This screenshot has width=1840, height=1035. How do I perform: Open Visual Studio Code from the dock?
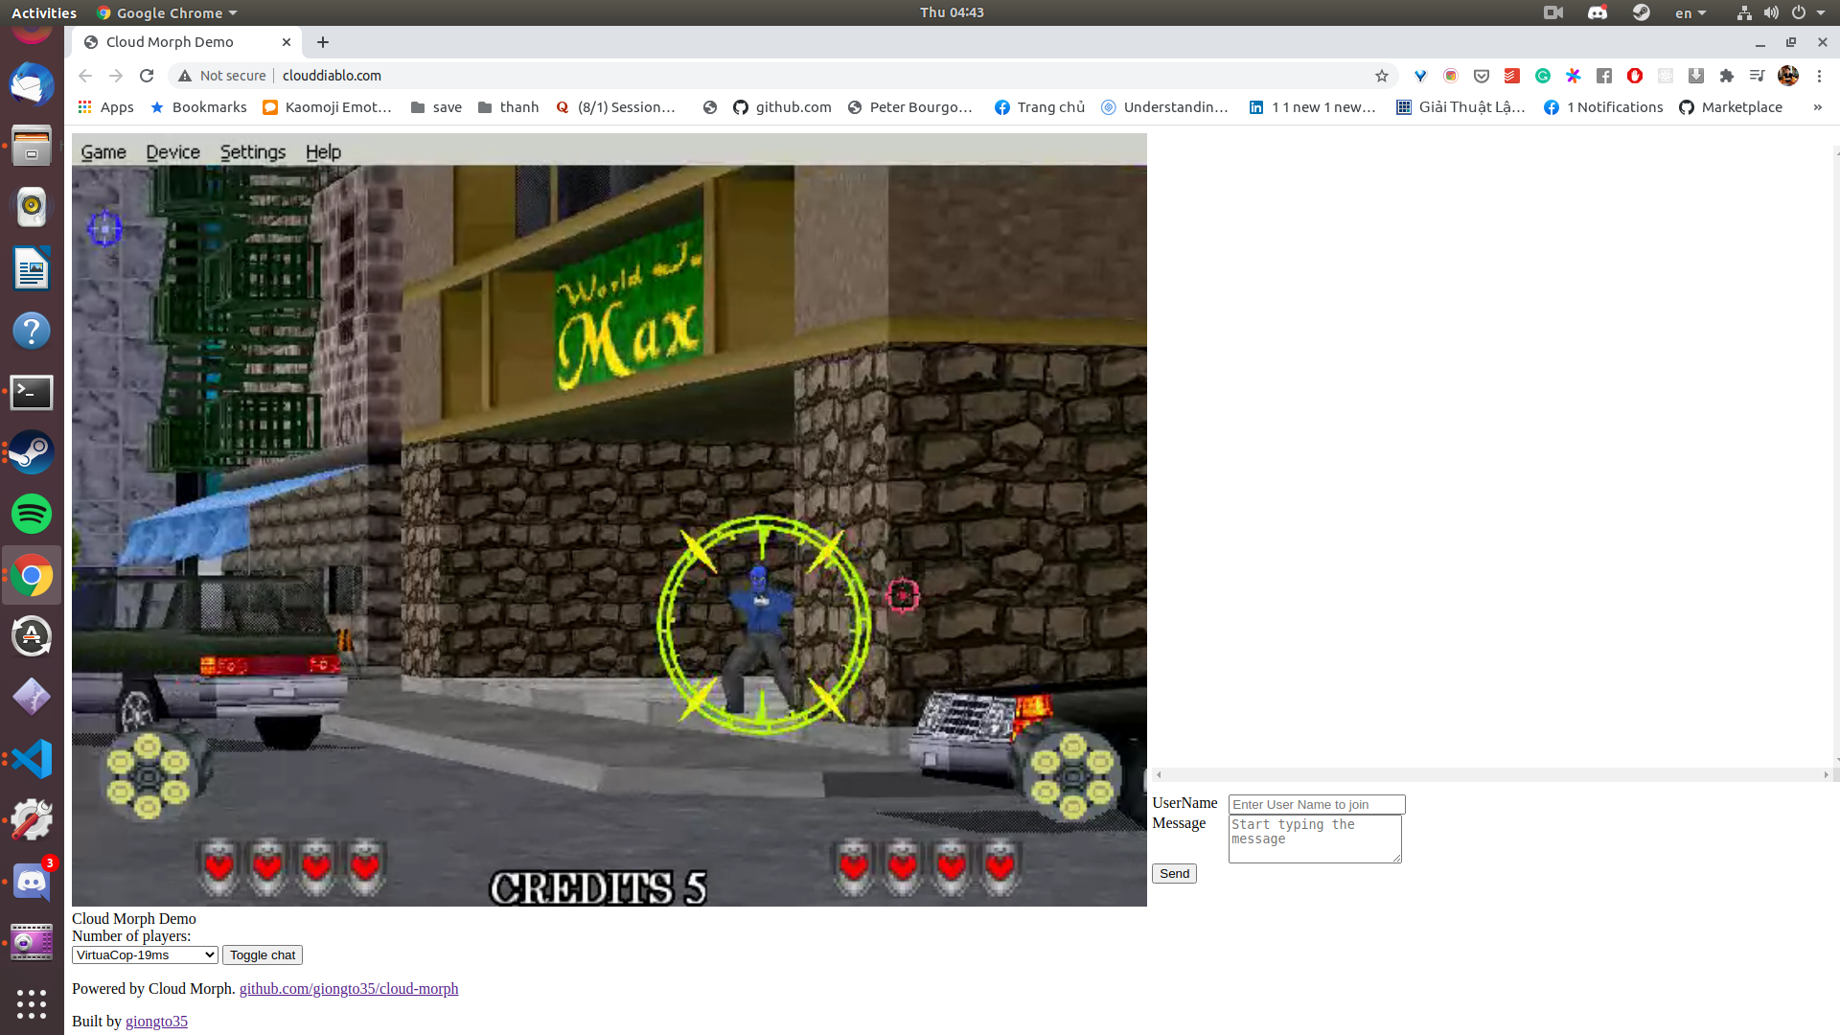[x=32, y=759]
